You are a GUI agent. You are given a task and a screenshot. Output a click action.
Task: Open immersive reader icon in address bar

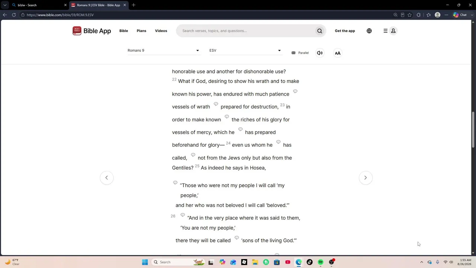coord(402,15)
